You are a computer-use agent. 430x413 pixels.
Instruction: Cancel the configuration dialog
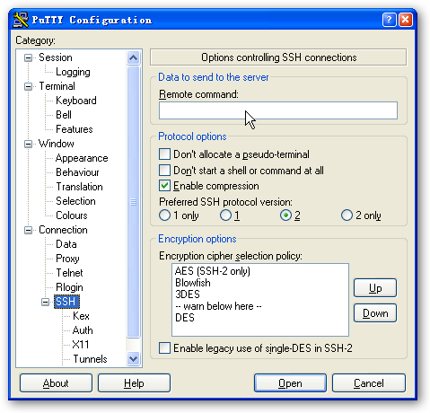tap(369, 382)
